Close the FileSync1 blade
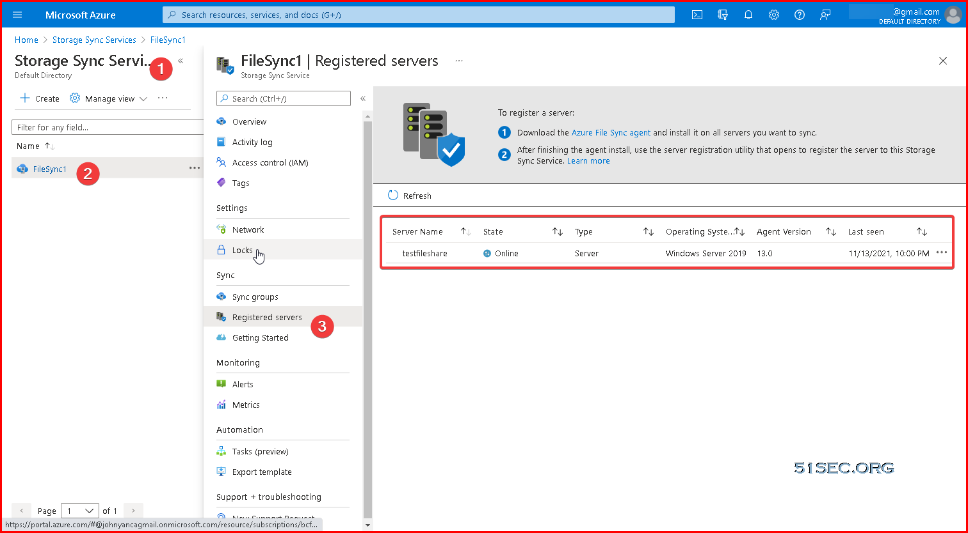This screenshot has width=968, height=533. coord(943,61)
